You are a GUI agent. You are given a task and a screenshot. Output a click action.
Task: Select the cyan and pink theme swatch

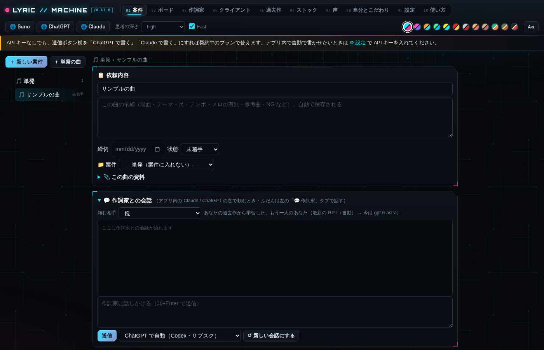(408, 27)
